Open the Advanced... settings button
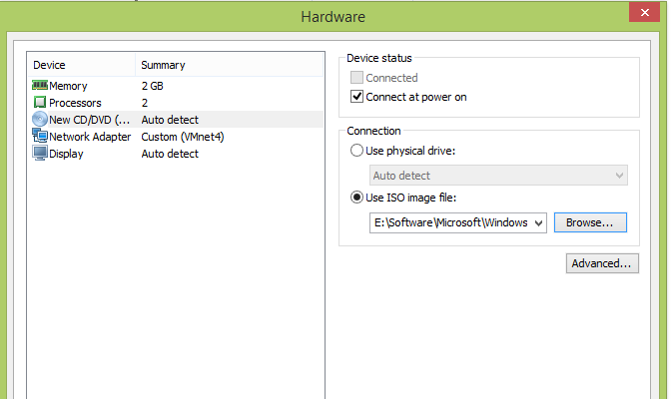 601,264
